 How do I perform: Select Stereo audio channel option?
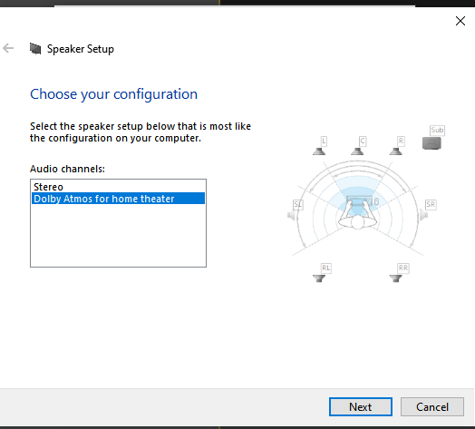[x=118, y=187]
